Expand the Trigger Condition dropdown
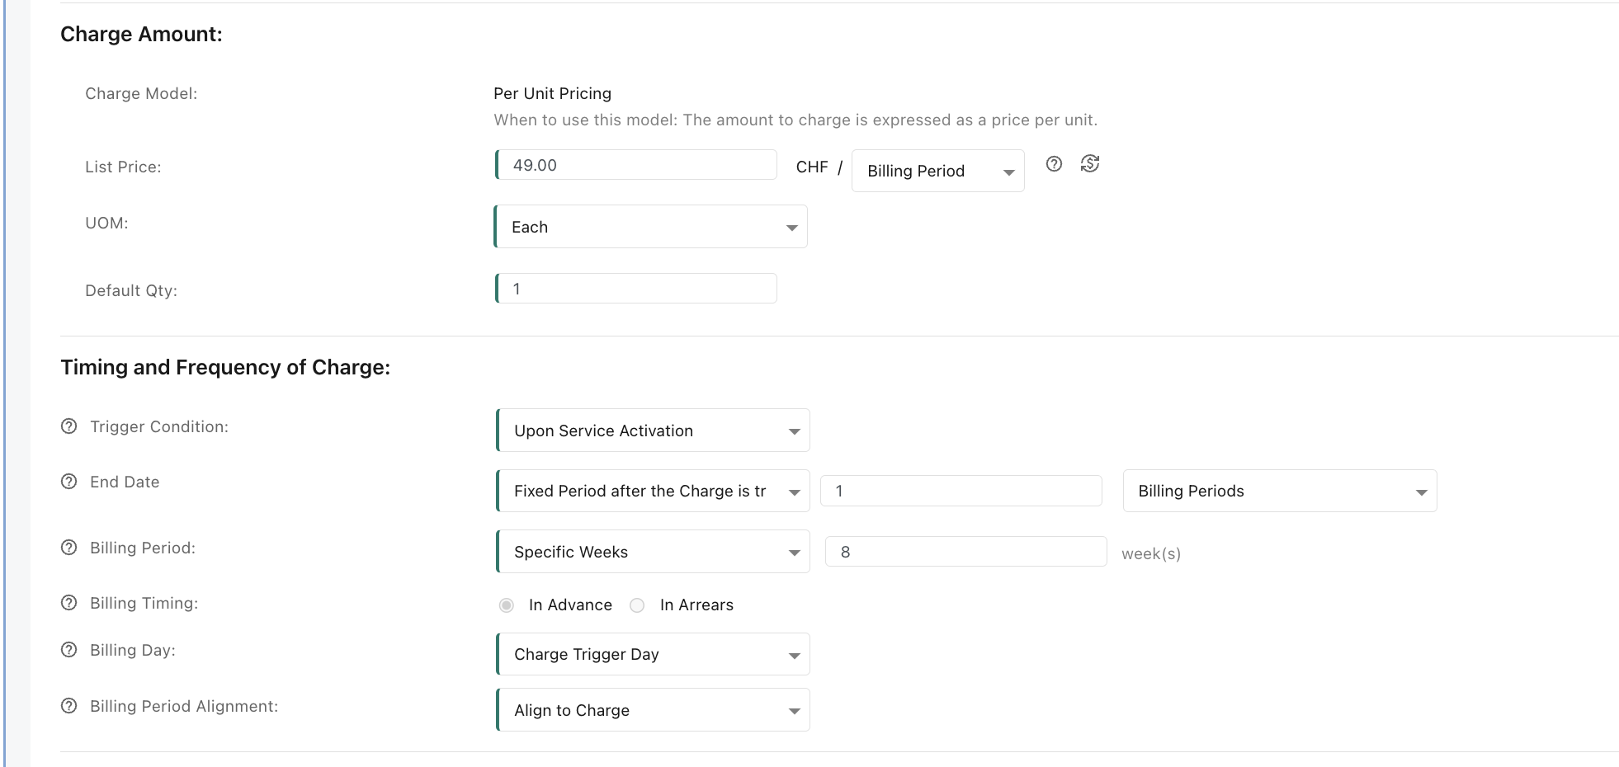Image resolution: width=1619 pixels, height=767 pixels. pyautogui.click(x=653, y=431)
